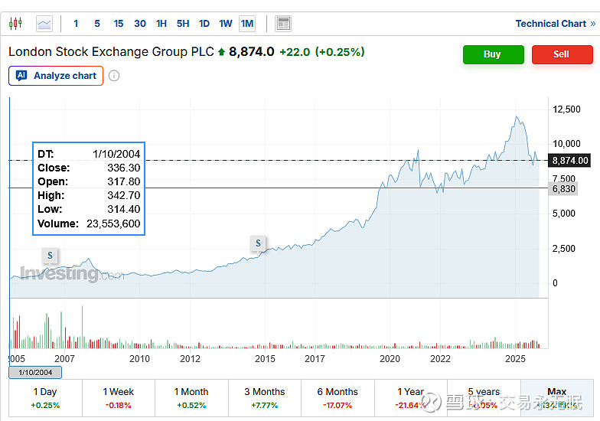Screen dimensions: 600x421
Task: Click the Volume value 23,553,600 in tooltip
Action: (x=113, y=224)
